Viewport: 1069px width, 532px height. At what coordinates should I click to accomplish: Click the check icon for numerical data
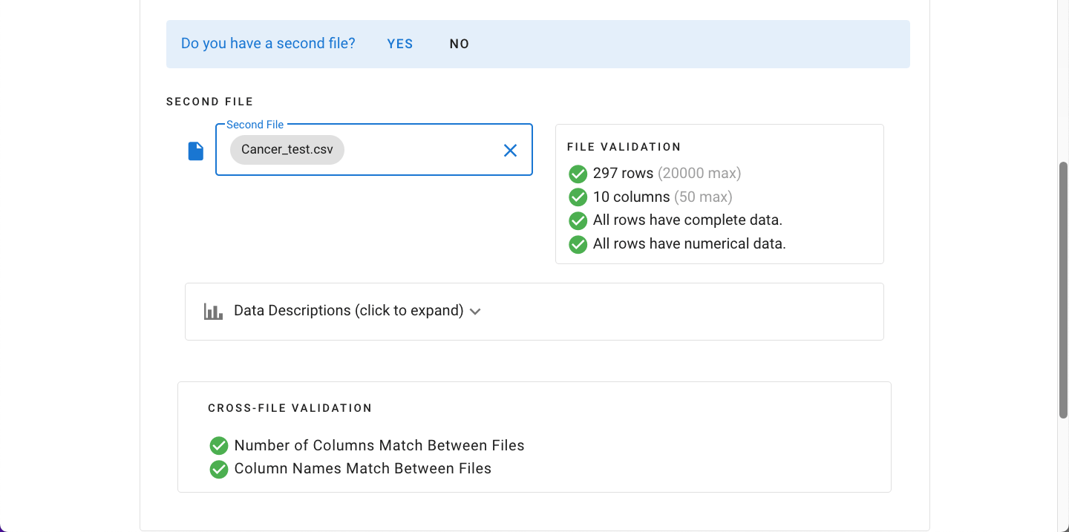[x=578, y=244]
